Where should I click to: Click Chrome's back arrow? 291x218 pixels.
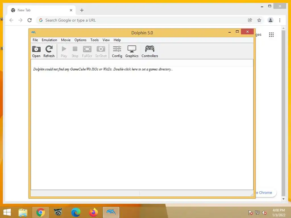tap(11, 20)
